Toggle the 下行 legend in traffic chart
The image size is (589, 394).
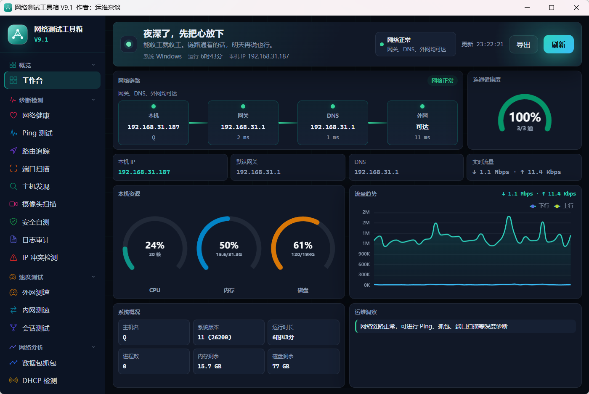539,206
